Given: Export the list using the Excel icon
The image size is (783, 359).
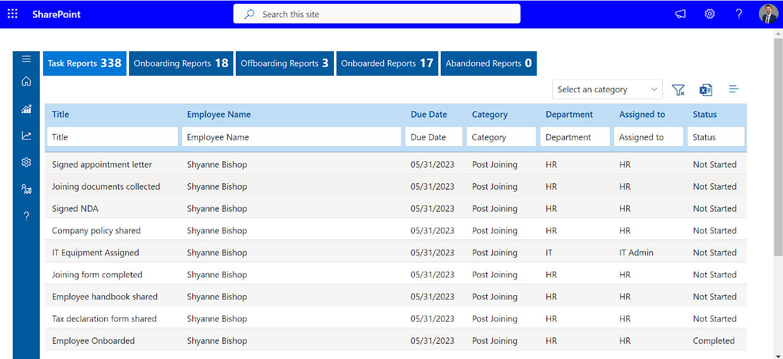Looking at the screenshot, I should pyautogui.click(x=706, y=90).
